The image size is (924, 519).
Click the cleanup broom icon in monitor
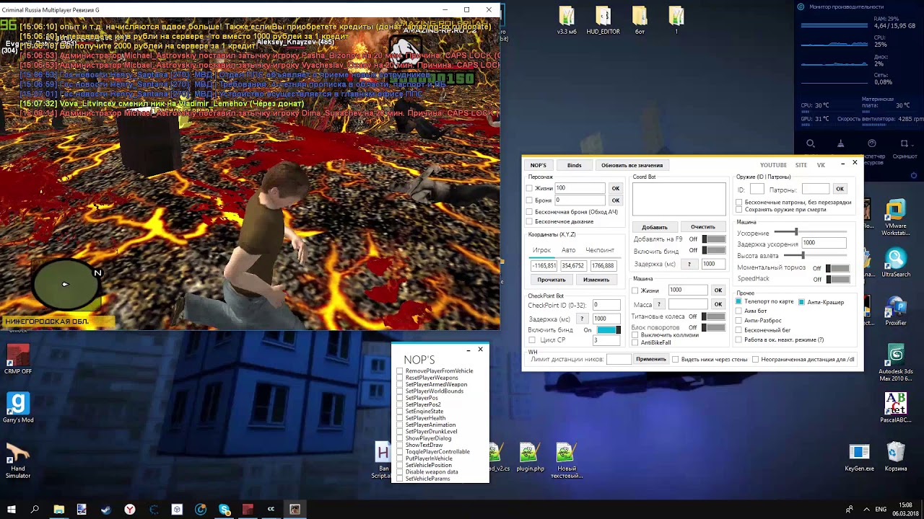pos(841,144)
